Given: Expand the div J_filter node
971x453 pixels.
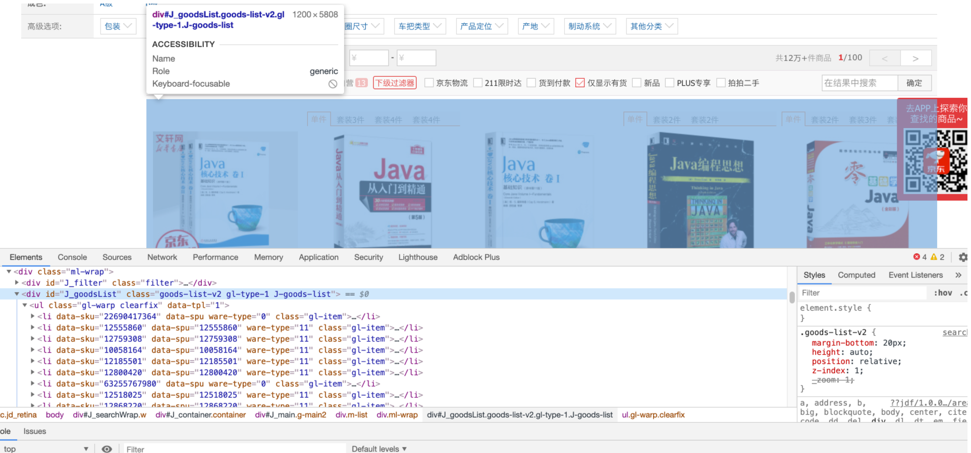Looking at the screenshot, I should (17, 282).
